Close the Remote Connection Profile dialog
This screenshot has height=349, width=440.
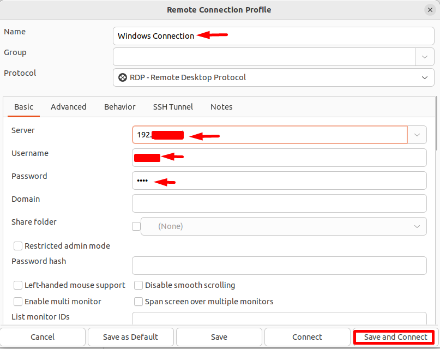(x=430, y=10)
